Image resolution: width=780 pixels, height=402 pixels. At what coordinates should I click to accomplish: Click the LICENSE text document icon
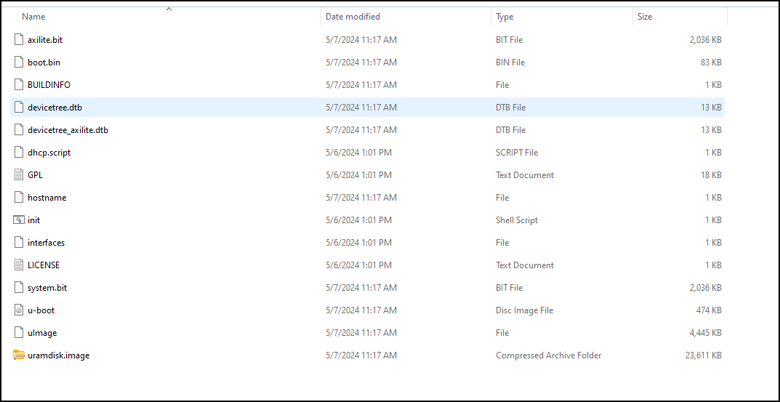(x=19, y=265)
